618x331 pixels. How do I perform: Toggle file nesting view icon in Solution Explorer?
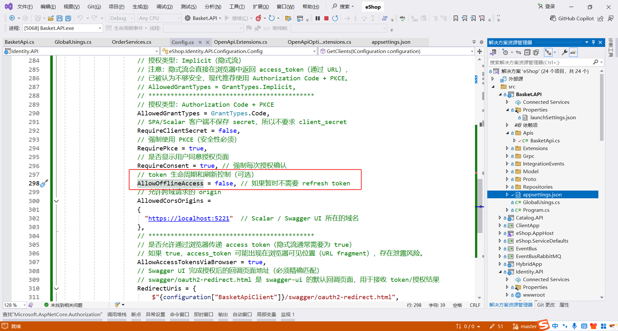tap(548, 52)
